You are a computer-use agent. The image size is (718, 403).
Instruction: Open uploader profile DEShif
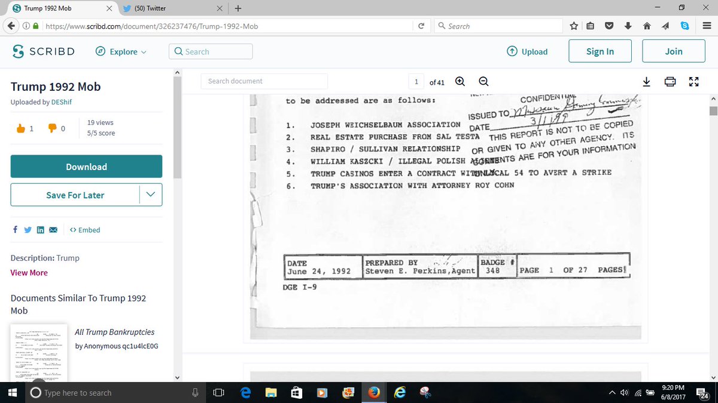click(60, 102)
